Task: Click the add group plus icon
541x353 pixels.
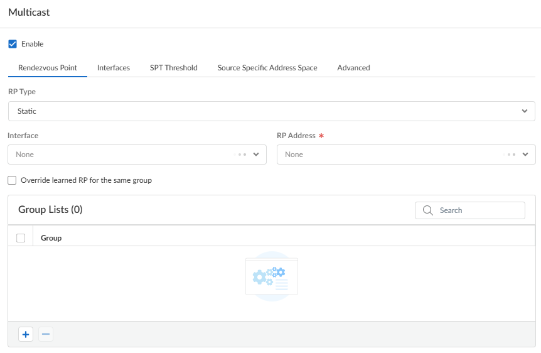Action: [x=26, y=335]
